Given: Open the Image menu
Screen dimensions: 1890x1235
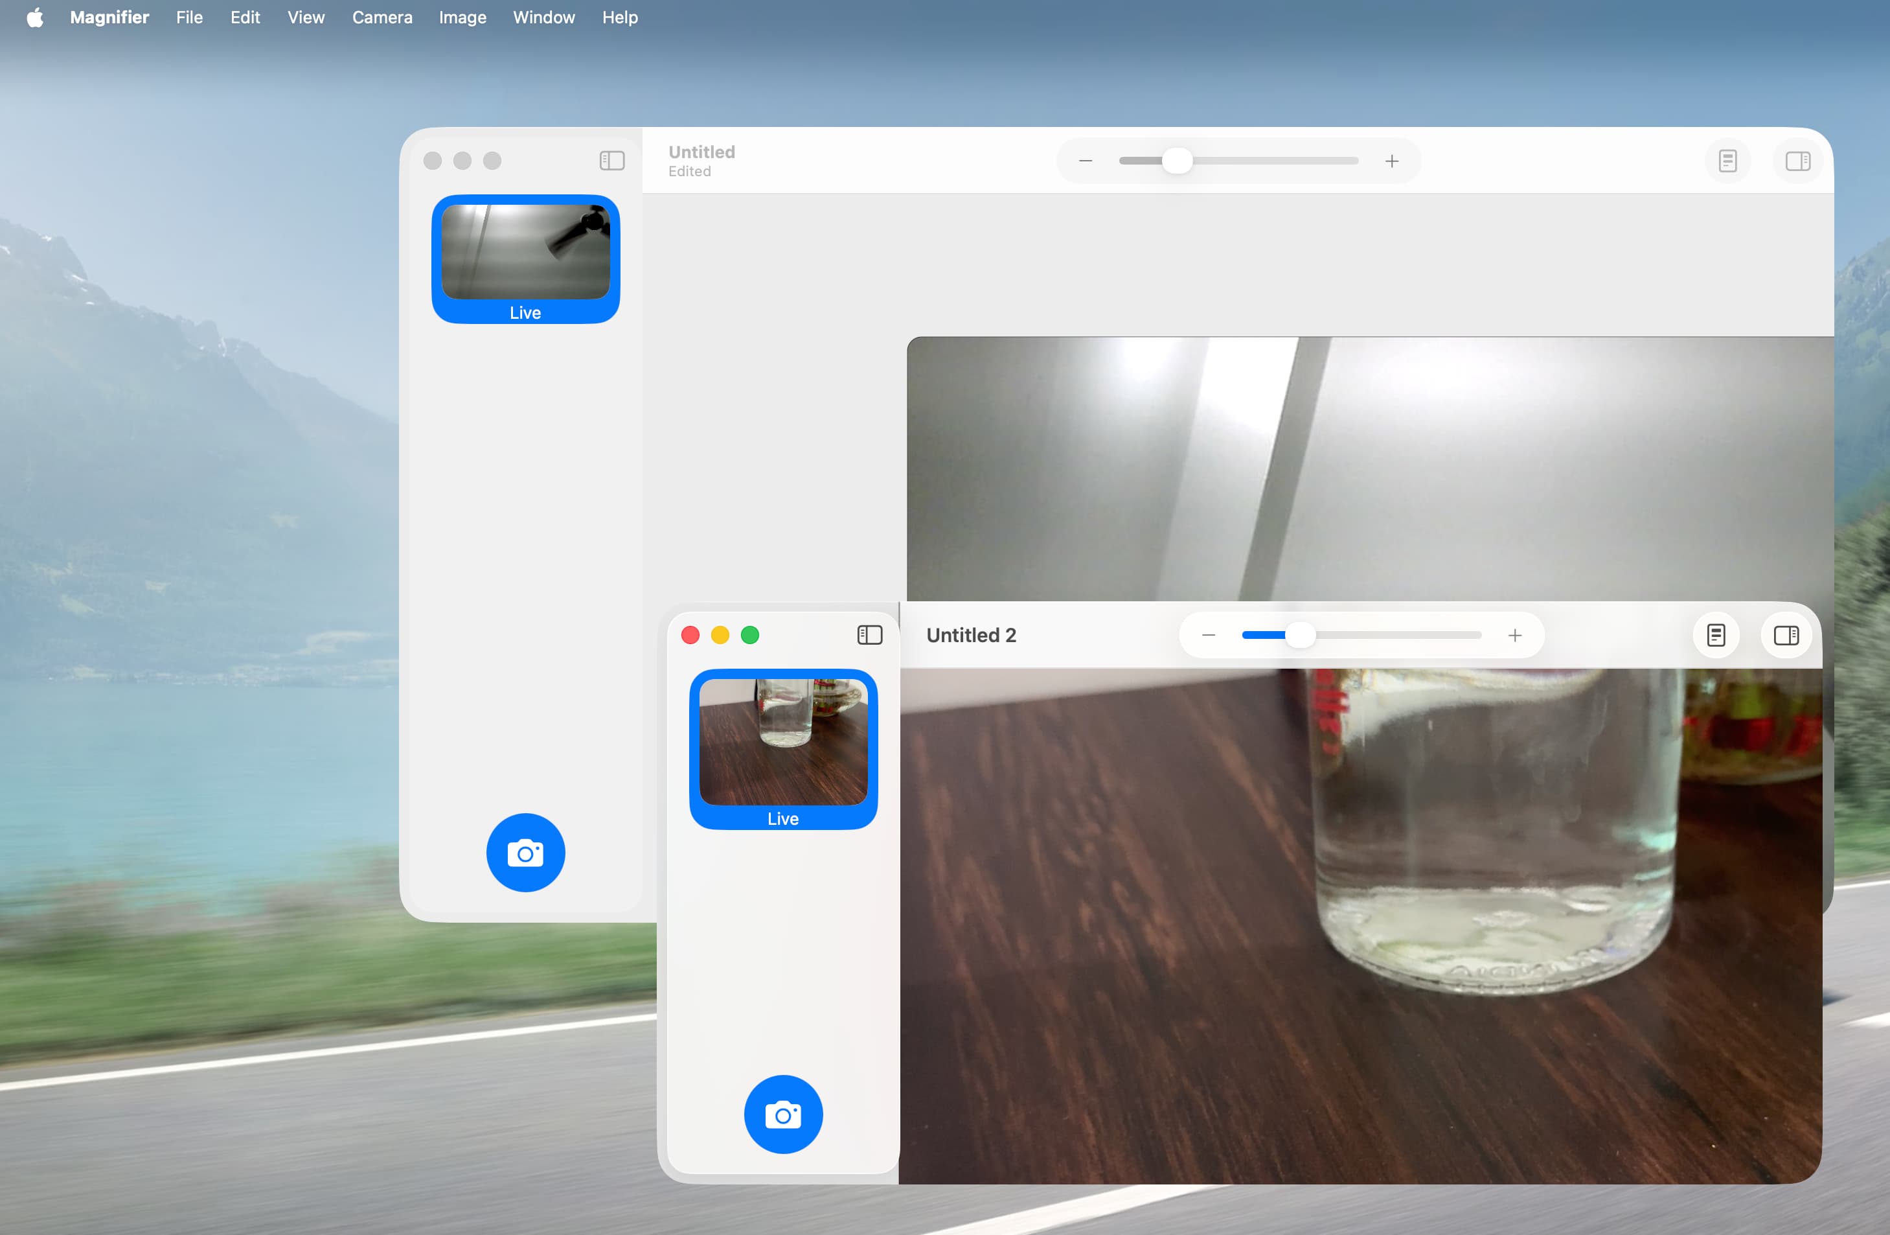Looking at the screenshot, I should click(x=462, y=17).
